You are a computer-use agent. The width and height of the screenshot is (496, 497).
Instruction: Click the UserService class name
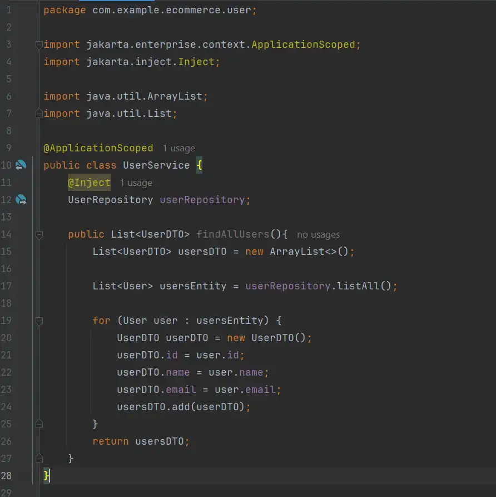(156, 165)
